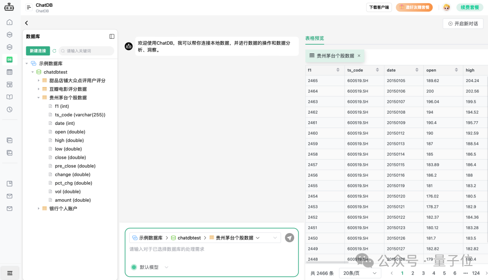Viewport: 488px width, 280px height.
Task: Switch to the 表格预览 tab
Action: pyautogui.click(x=314, y=39)
